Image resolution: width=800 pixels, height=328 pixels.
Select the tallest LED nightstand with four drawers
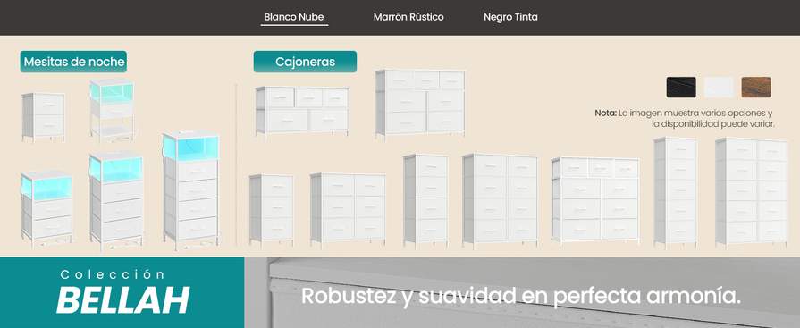(x=191, y=190)
